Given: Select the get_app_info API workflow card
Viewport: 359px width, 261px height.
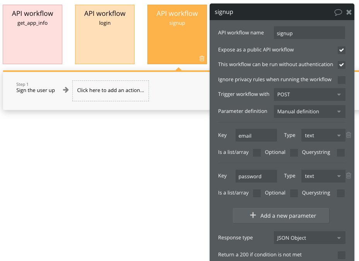Looking at the screenshot, I should 32,34.
